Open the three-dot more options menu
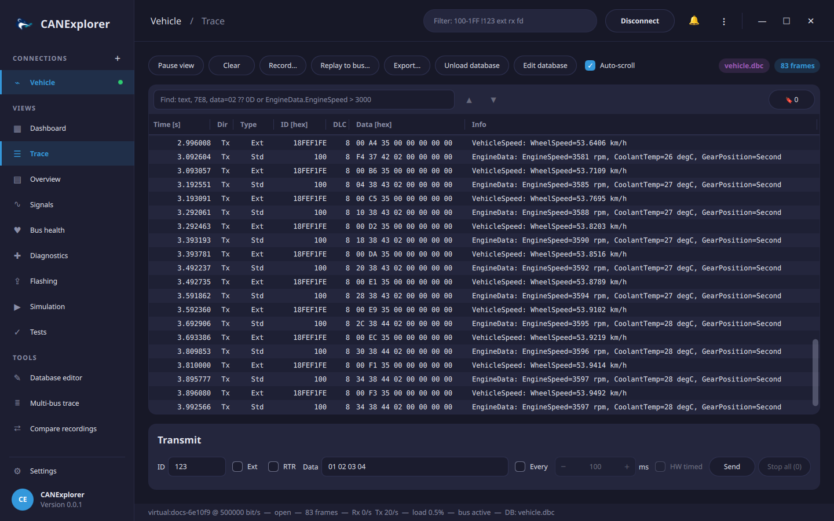 point(724,21)
